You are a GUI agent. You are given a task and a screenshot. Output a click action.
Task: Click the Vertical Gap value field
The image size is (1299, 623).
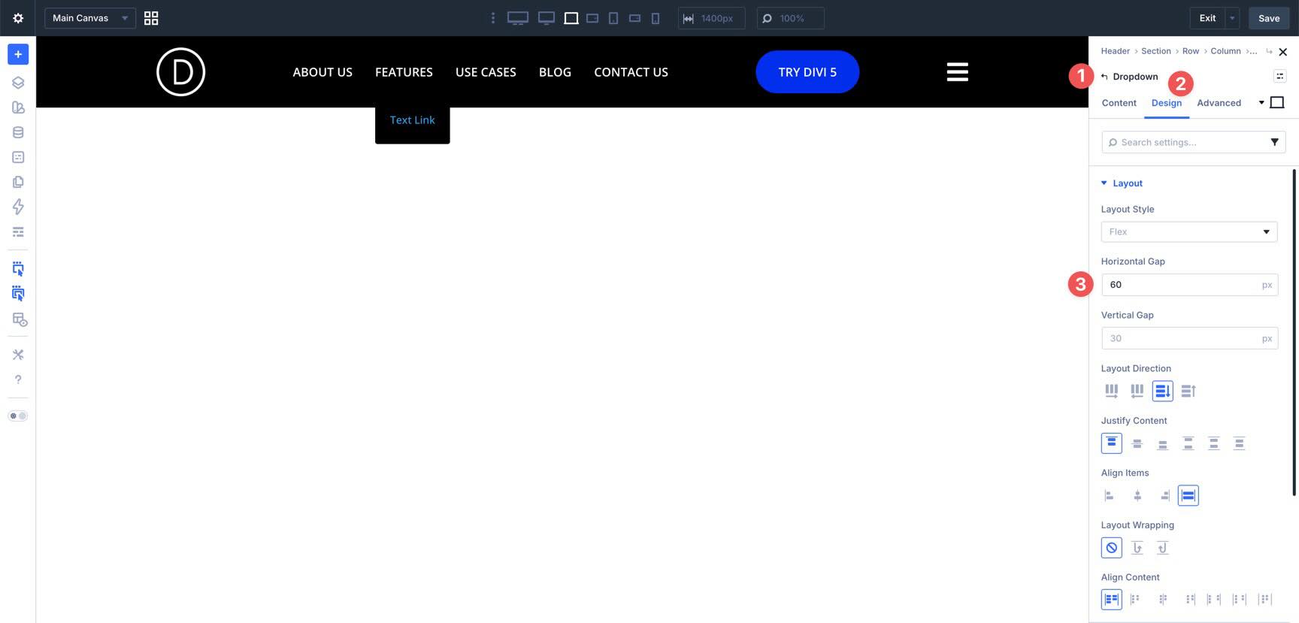[1189, 338]
